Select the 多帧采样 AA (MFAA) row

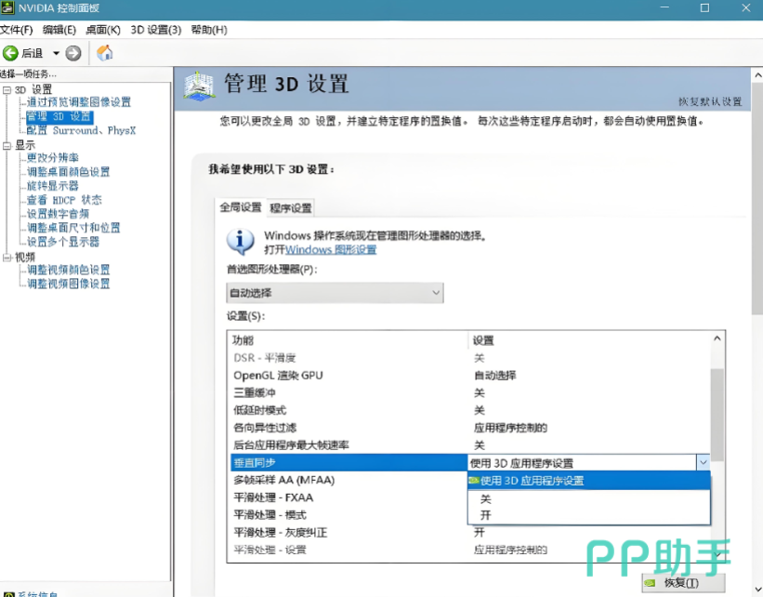pos(349,480)
